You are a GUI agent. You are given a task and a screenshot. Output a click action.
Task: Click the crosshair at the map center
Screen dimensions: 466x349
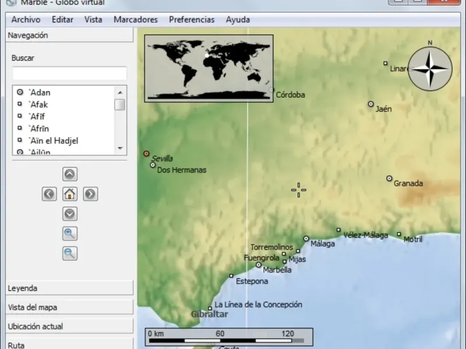tap(299, 190)
